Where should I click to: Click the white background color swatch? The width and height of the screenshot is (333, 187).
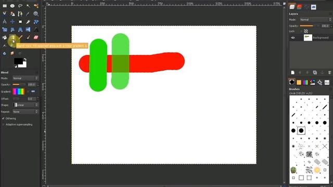(24, 65)
